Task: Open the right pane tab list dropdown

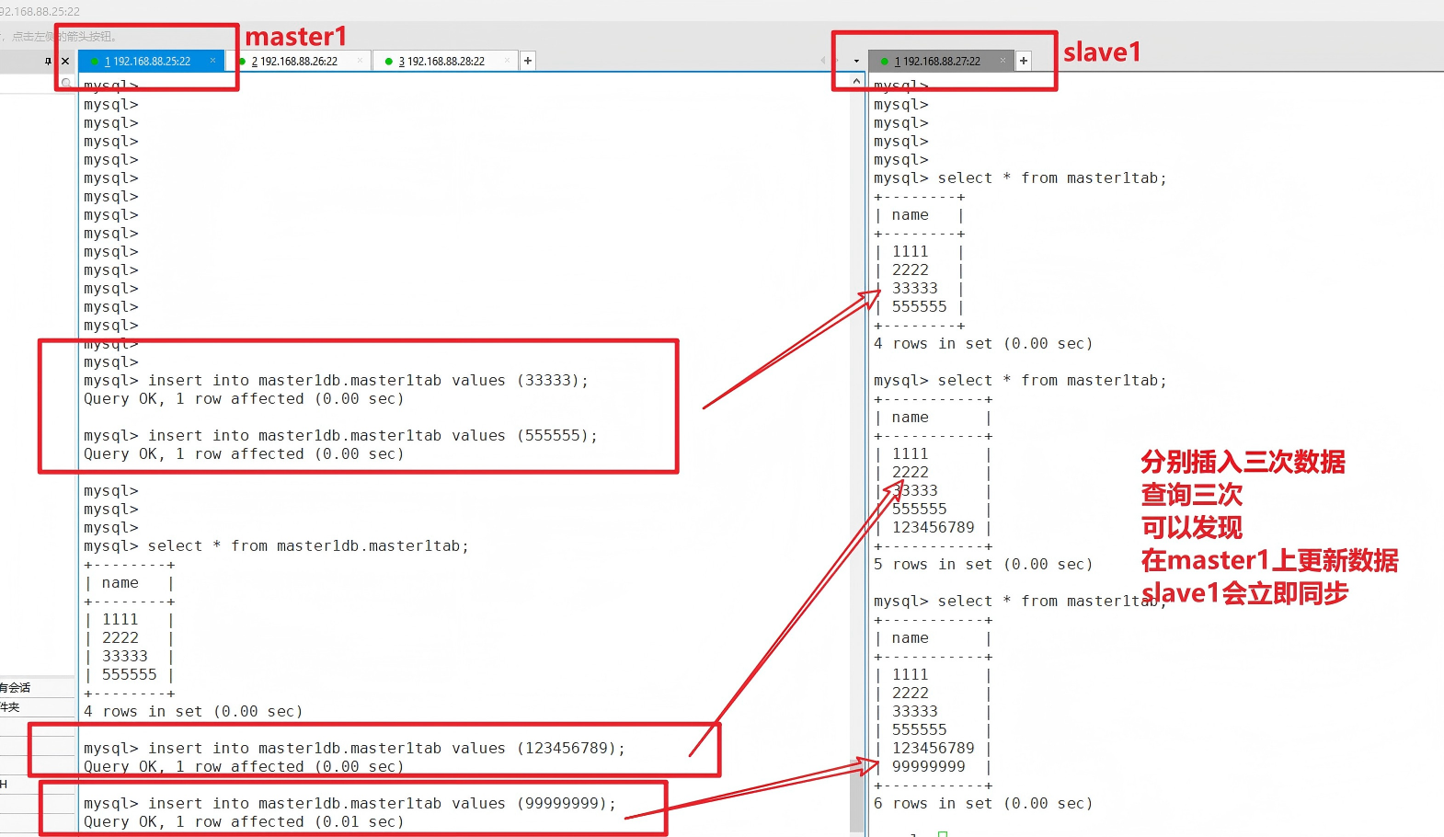Action: point(856,62)
